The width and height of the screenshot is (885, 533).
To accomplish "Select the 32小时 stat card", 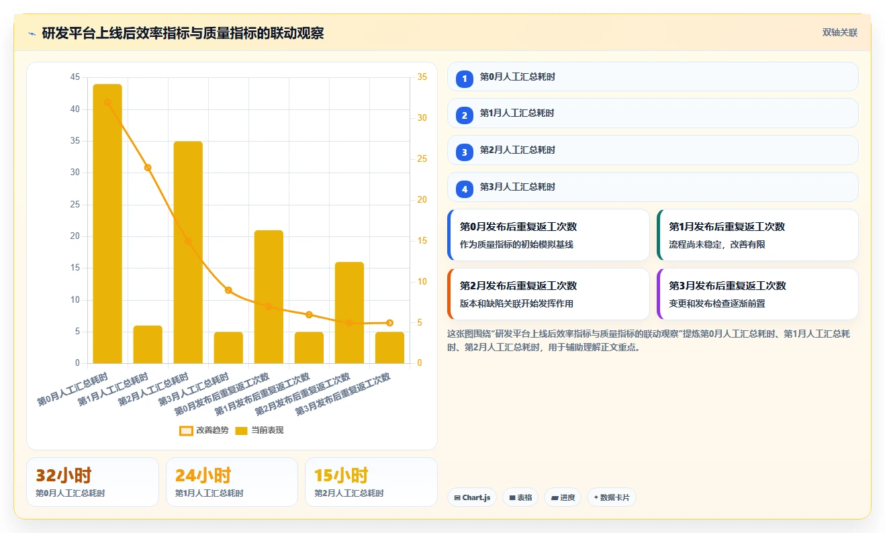I will coord(93,482).
